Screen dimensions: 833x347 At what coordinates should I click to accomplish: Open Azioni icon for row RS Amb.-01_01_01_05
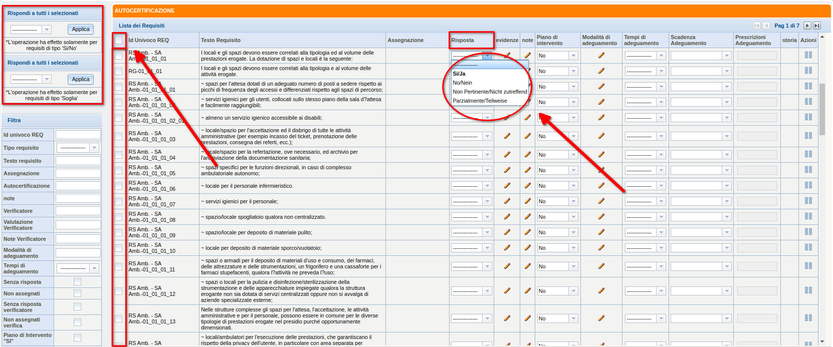[808, 170]
